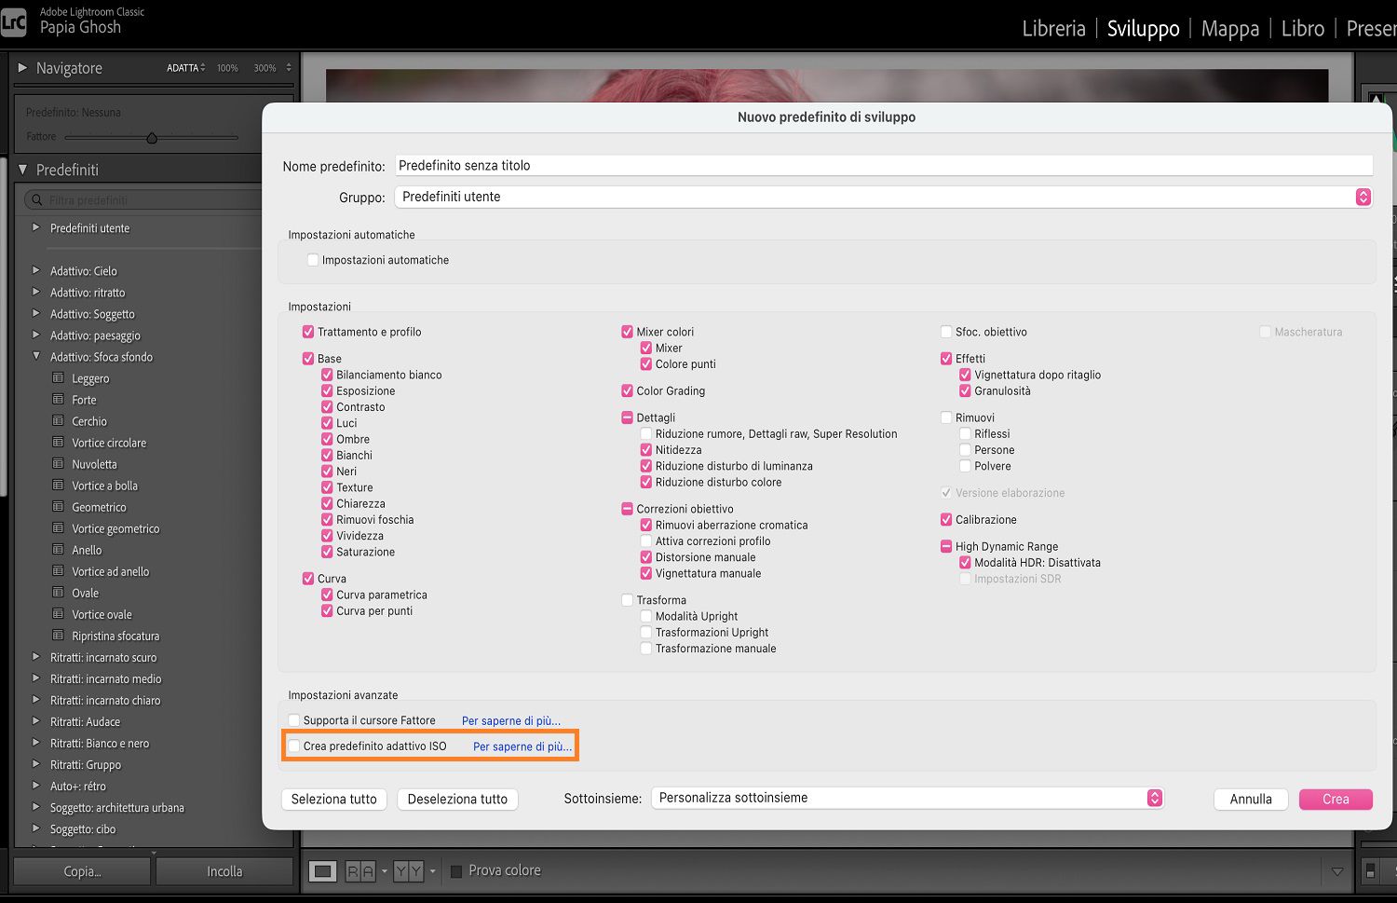
Task: Select the Ritratti: Audace preset group
Action: click(x=85, y=721)
